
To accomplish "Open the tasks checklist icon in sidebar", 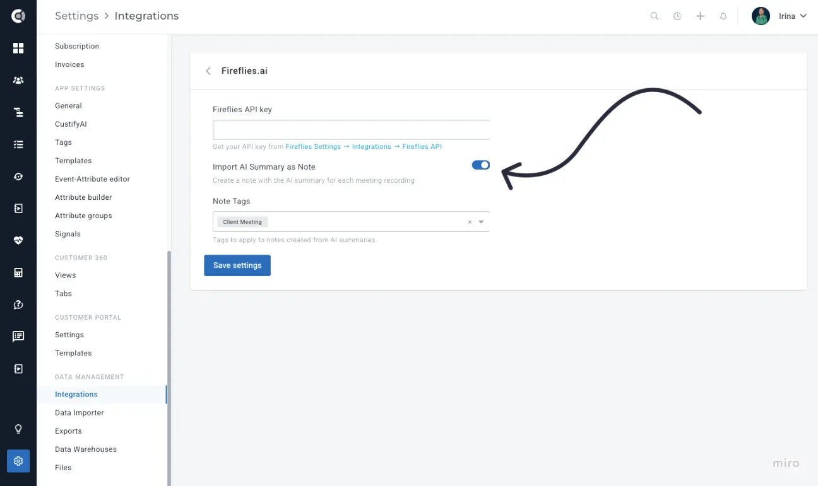I will point(18,144).
